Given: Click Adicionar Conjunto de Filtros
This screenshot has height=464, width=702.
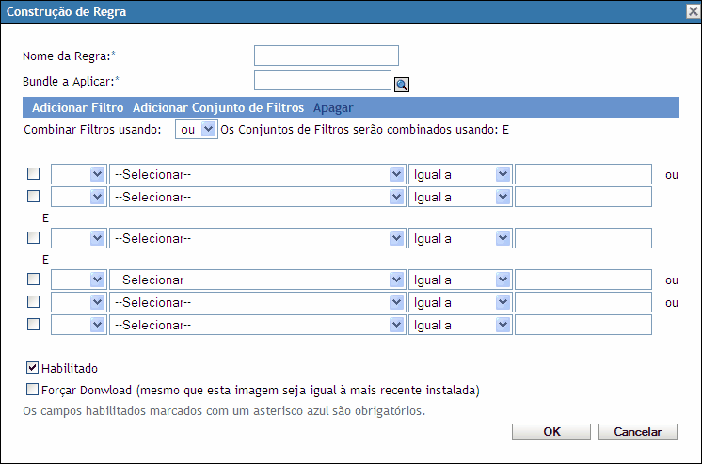Looking at the screenshot, I should click(218, 107).
